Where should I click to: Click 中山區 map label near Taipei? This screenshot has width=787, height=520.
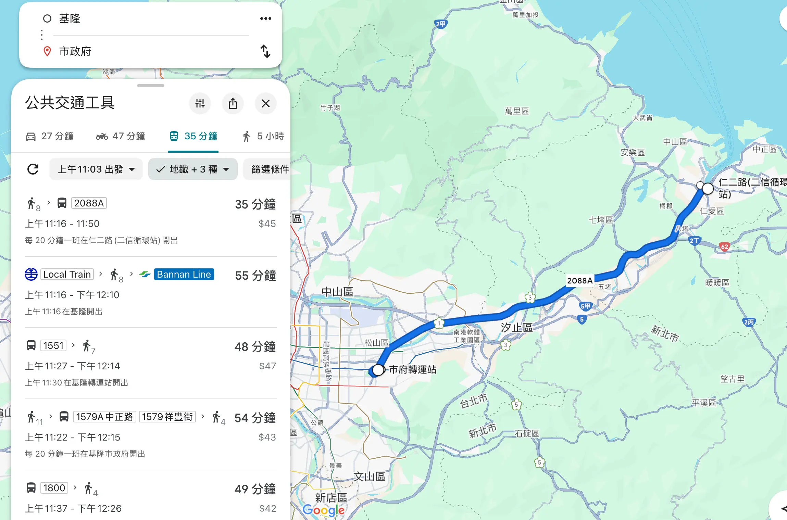click(337, 292)
